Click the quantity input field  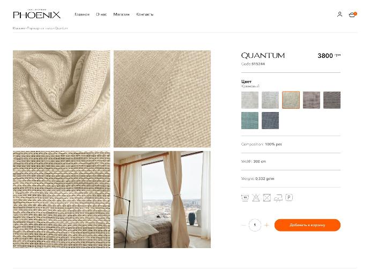click(x=255, y=225)
